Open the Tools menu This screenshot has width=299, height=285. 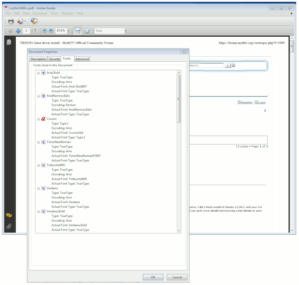pyautogui.click(x=54, y=14)
